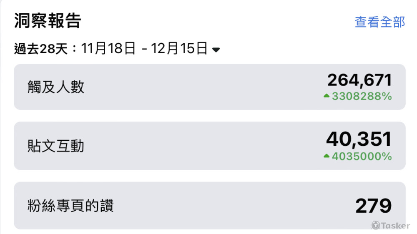
Task: Select the 3308288% growth percentage
Action: click(x=362, y=97)
